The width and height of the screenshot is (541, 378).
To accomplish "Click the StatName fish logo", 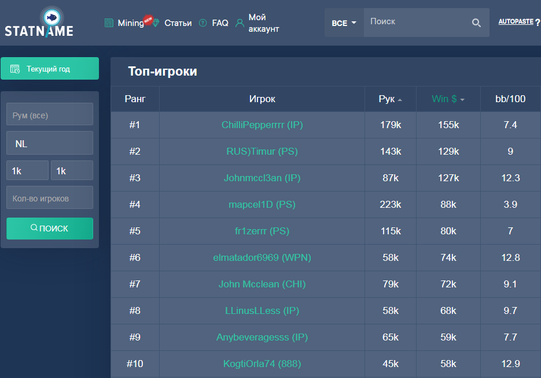I will tap(52, 18).
